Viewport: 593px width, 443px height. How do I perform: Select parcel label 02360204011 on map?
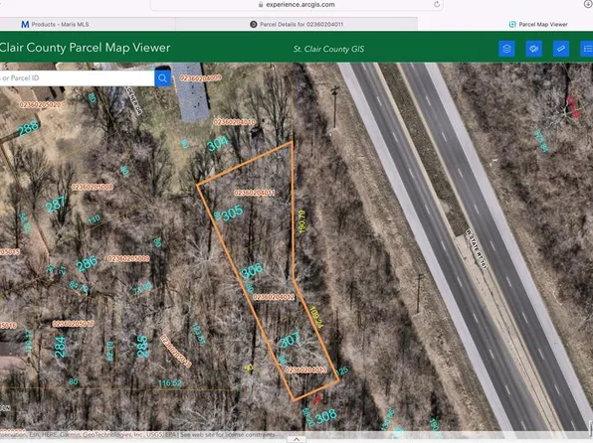pyautogui.click(x=254, y=193)
